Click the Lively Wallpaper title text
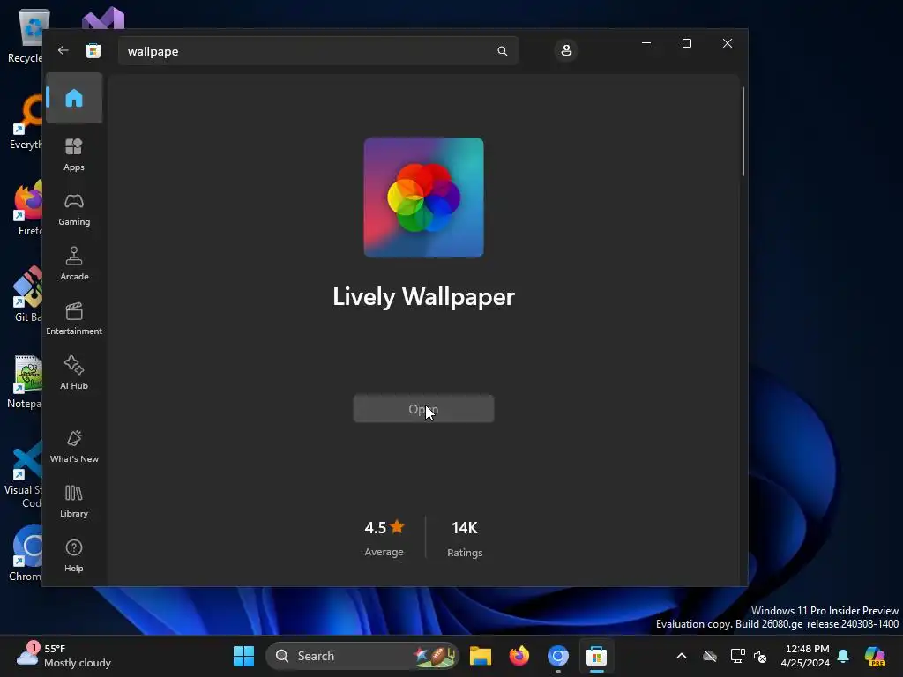This screenshot has height=677, width=903. 423,297
